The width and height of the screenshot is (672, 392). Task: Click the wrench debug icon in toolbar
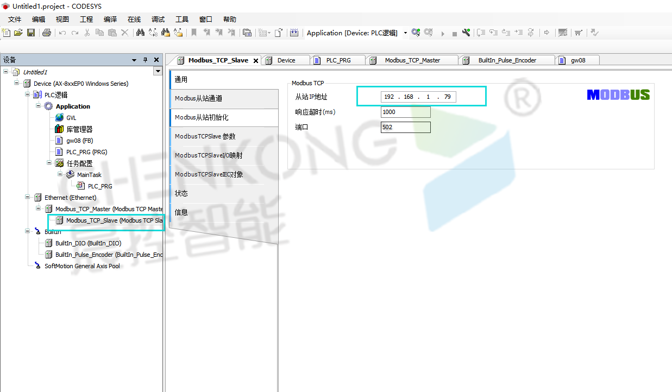point(466,33)
